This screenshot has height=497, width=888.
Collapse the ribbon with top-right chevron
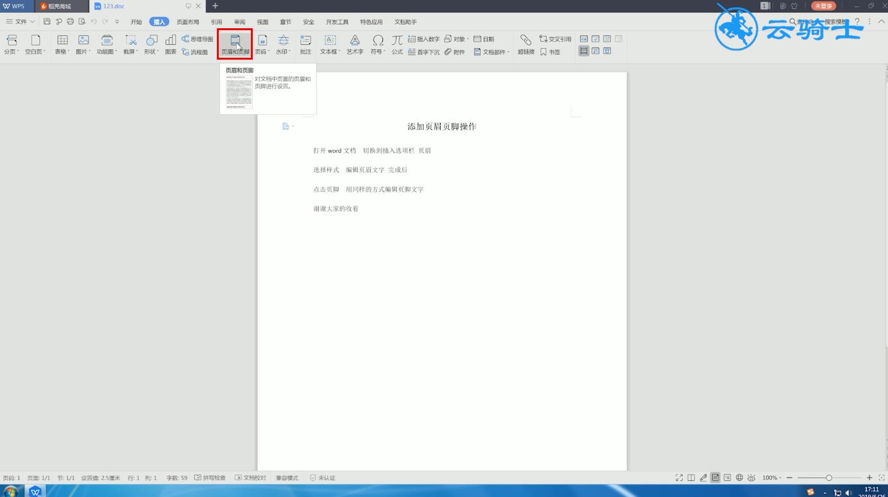(x=882, y=22)
